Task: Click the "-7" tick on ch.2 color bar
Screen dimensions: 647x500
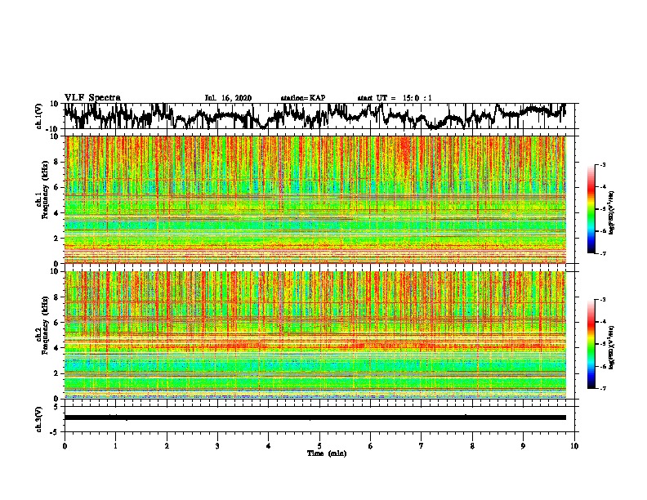Action: point(602,388)
